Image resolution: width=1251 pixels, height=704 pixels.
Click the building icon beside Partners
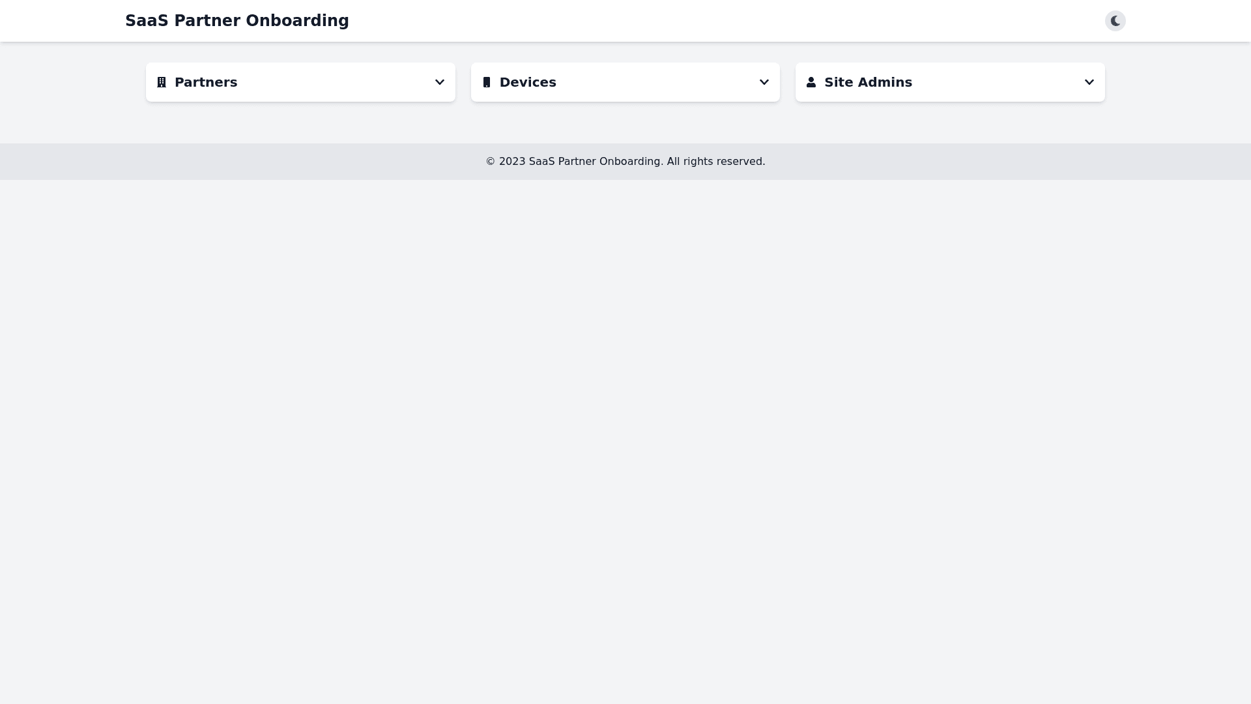coord(162,82)
